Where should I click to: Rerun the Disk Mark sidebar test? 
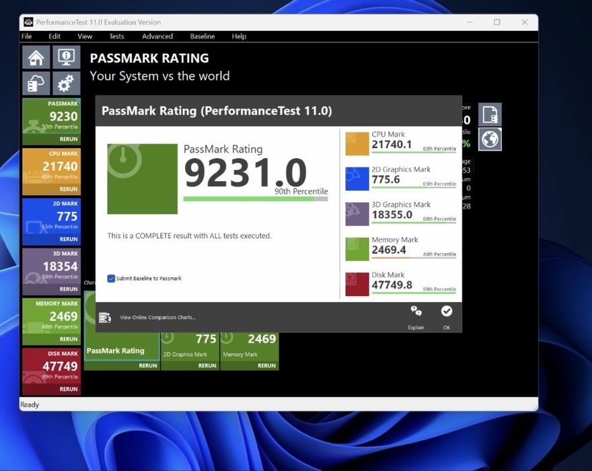69,389
